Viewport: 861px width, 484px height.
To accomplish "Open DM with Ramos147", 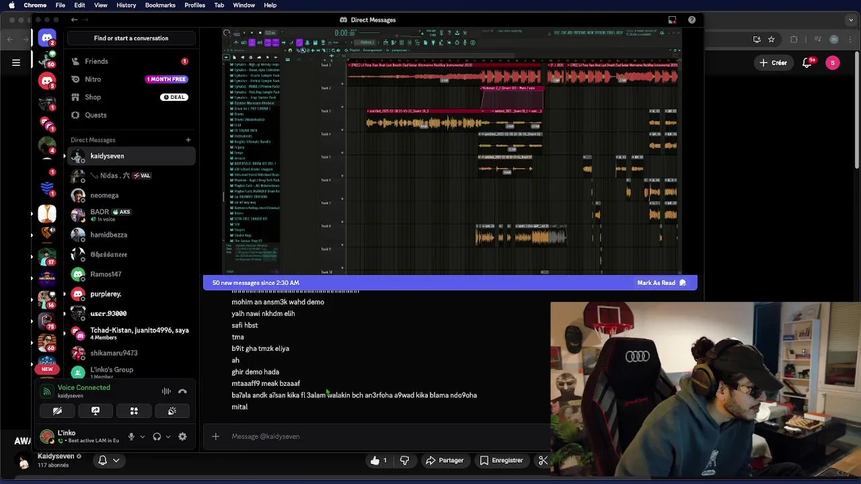I will [x=131, y=274].
